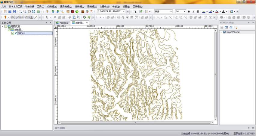Click the search magnifier in GDBCatalog panel
Image resolution: width=256 pixels, height=136 pixels.
(x=235, y=27)
